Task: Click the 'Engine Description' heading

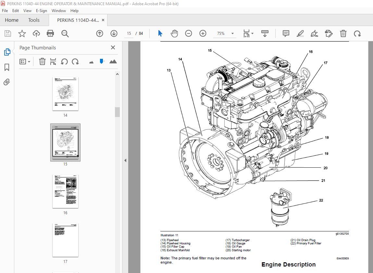Action: [289, 265]
